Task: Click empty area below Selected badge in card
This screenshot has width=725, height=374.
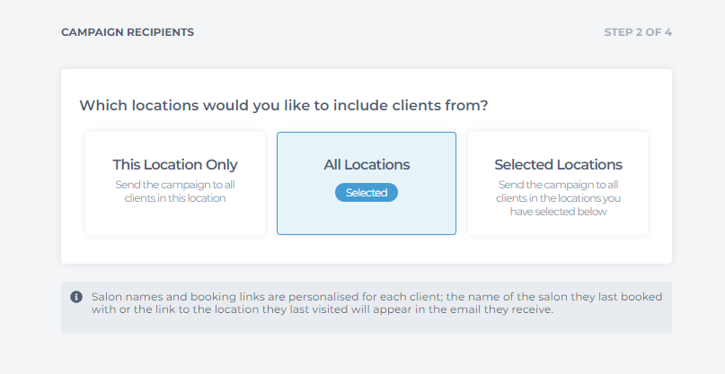Action: (367, 219)
